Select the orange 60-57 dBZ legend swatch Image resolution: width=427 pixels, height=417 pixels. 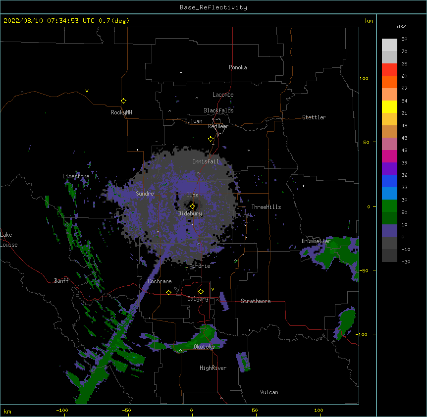click(x=389, y=82)
